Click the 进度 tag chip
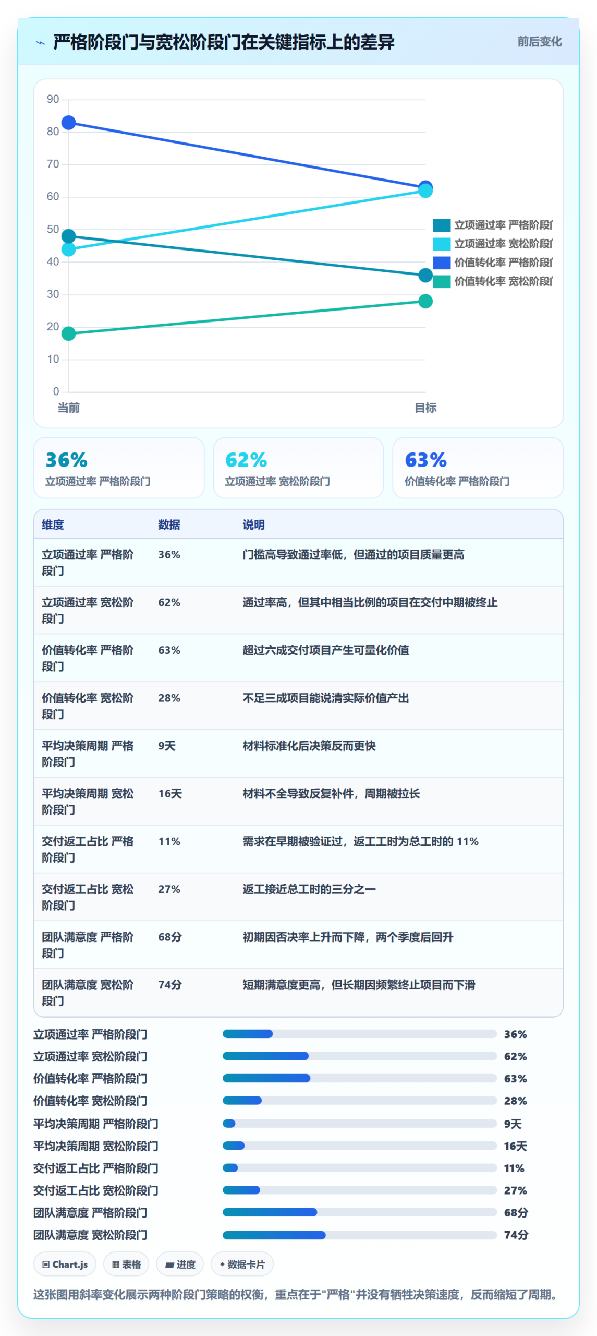 180,1265
